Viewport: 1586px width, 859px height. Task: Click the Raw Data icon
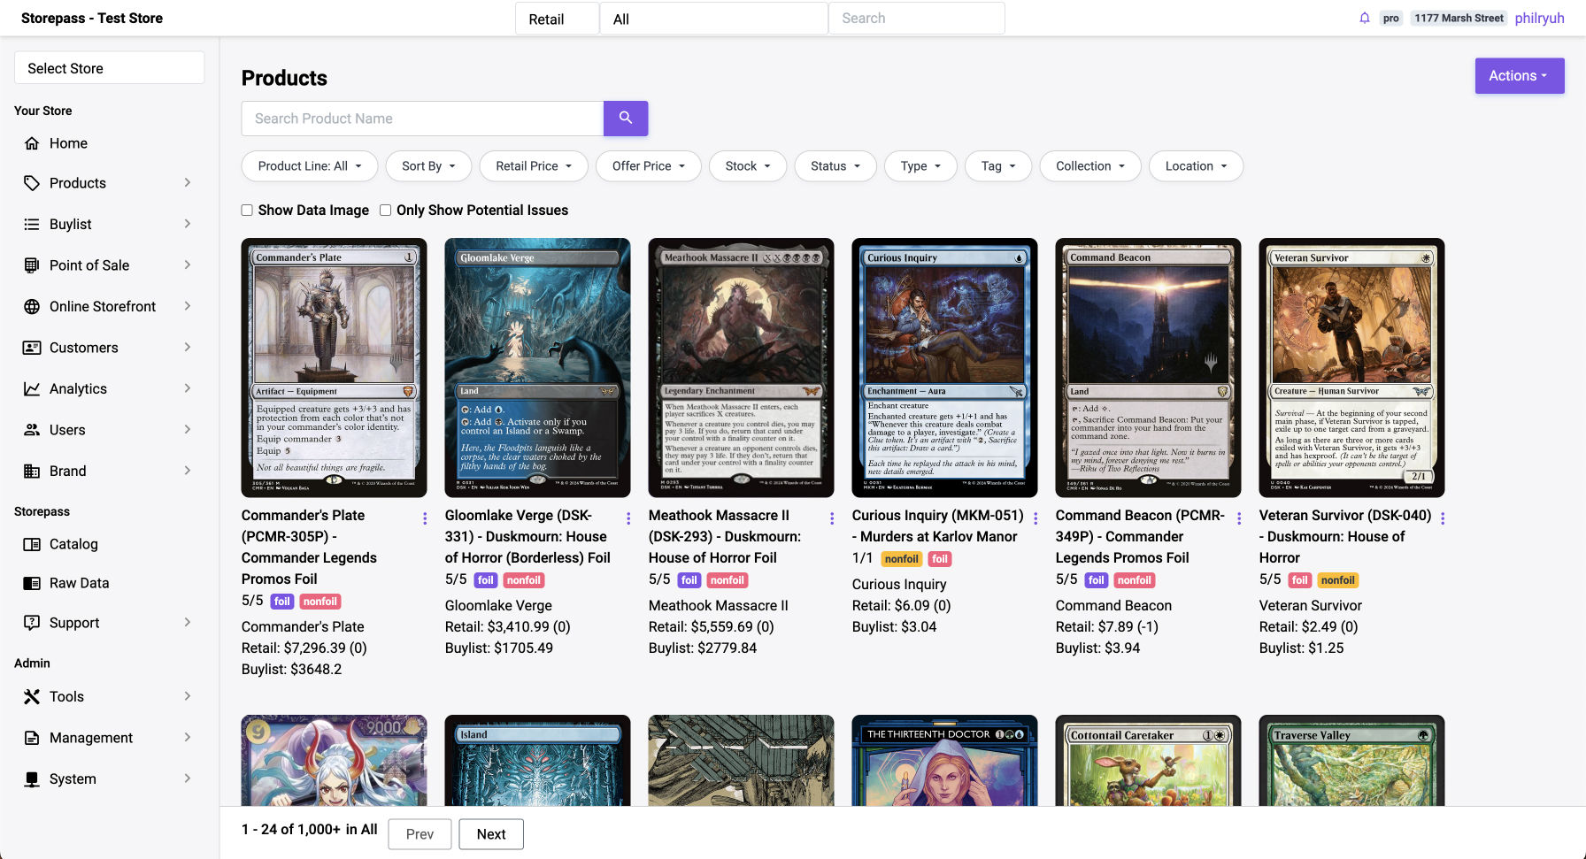tap(32, 584)
